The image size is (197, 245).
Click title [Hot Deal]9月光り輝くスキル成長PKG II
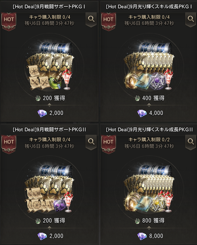pos(149,130)
